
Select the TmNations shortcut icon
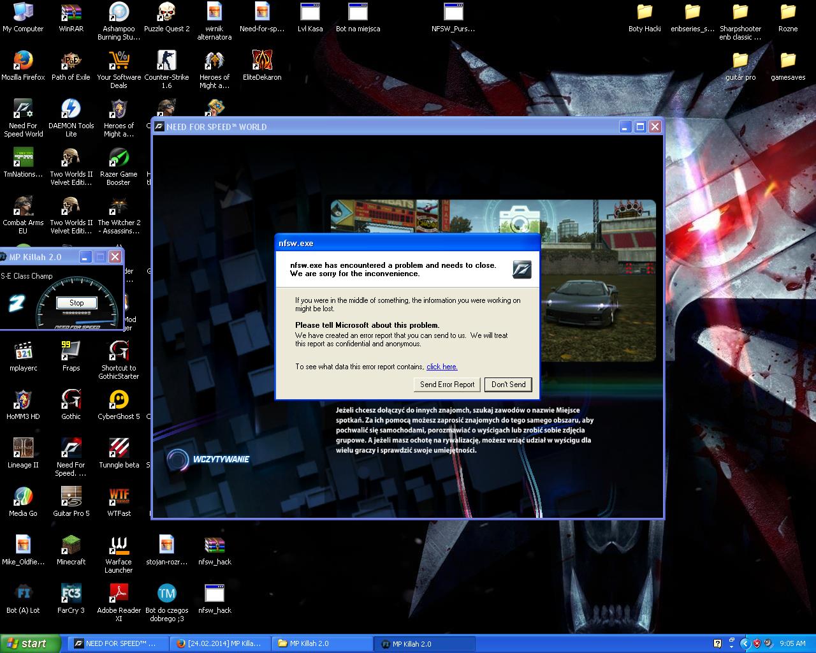pos(23,163)
